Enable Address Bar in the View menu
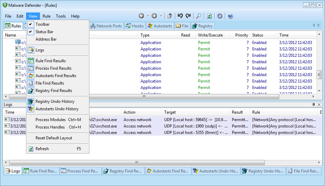This screenshot has width=325, height=186. click(46, 39)
